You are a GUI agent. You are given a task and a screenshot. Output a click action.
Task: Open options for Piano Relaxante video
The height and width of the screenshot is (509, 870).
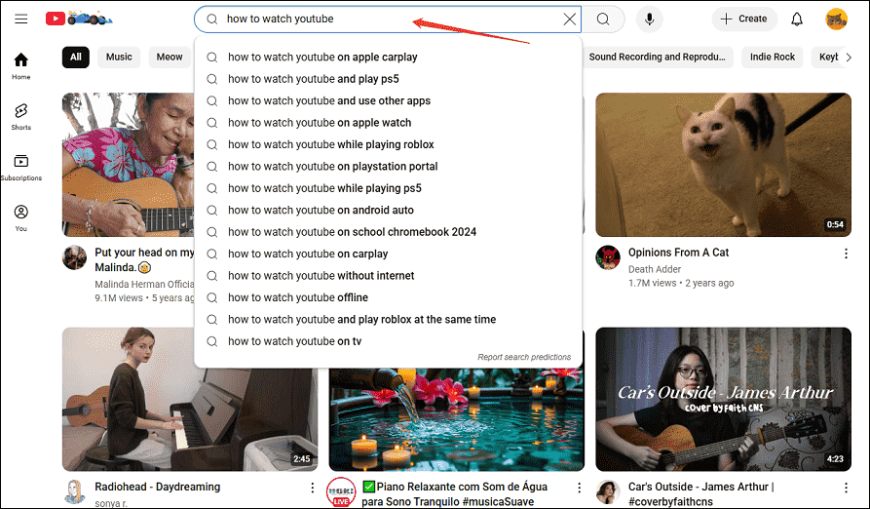(580, 488)
